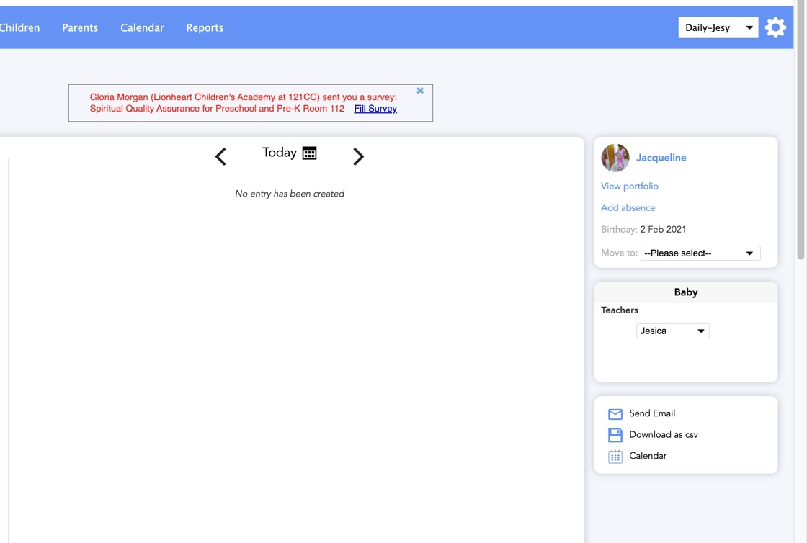Go to previous day arrow
The image size is (807, 543).
point(220,156)
